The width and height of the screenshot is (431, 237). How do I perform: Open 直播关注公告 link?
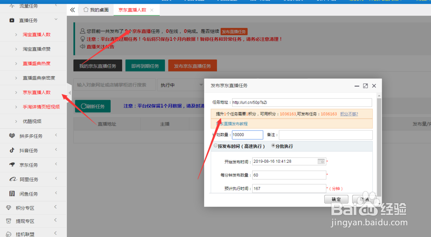click(100, 46)
